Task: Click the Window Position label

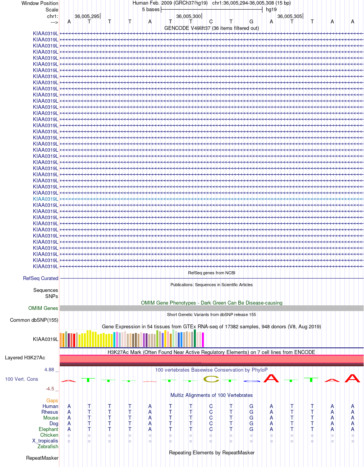Action: [x=40, y=3]
